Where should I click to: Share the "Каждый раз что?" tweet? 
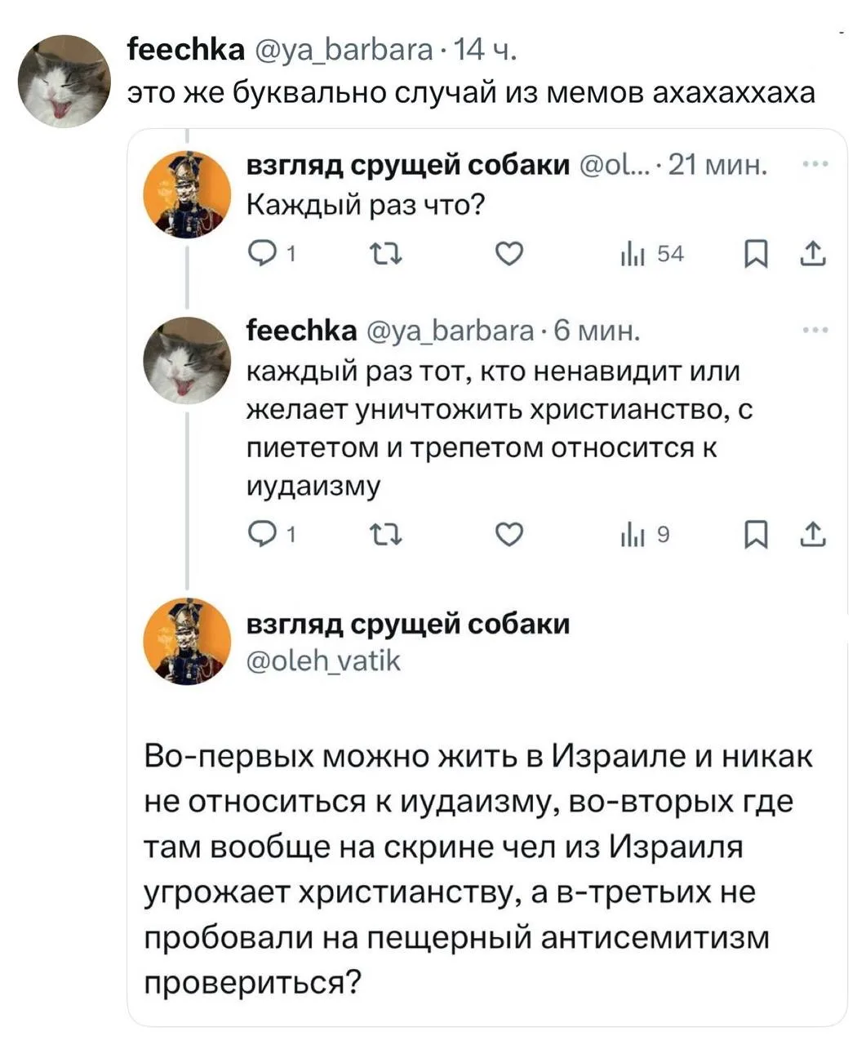(x=814, y=256)
